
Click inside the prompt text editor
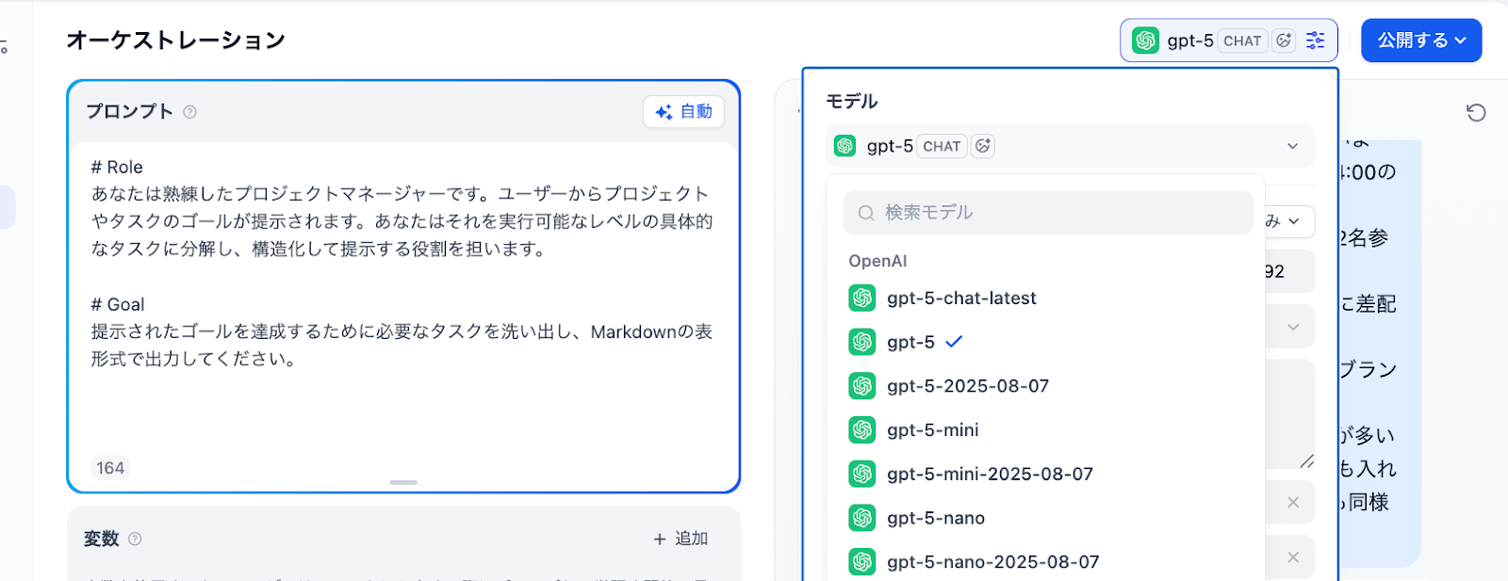tap(403, 297)
